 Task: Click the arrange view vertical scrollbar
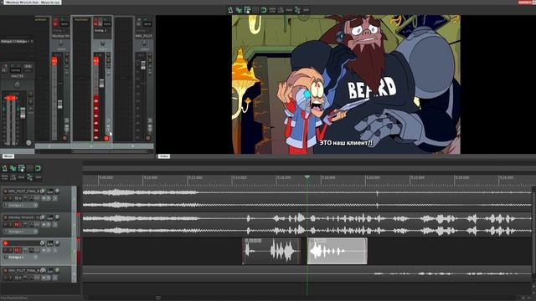point(533,234)
